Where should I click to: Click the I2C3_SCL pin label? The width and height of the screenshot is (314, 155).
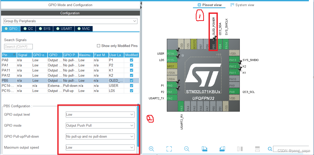click(248, 92)
